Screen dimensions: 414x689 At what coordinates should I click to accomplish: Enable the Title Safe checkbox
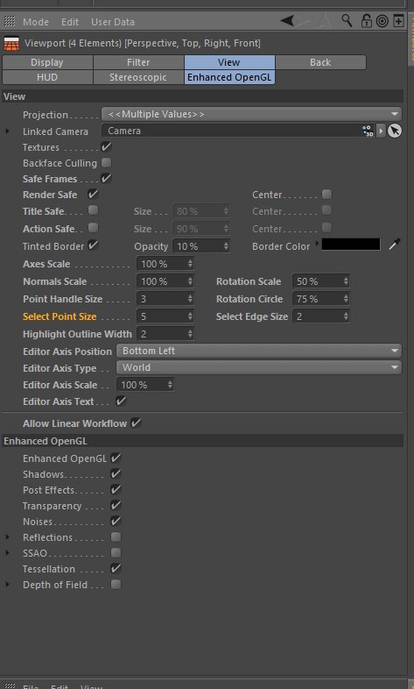point(93,210)
